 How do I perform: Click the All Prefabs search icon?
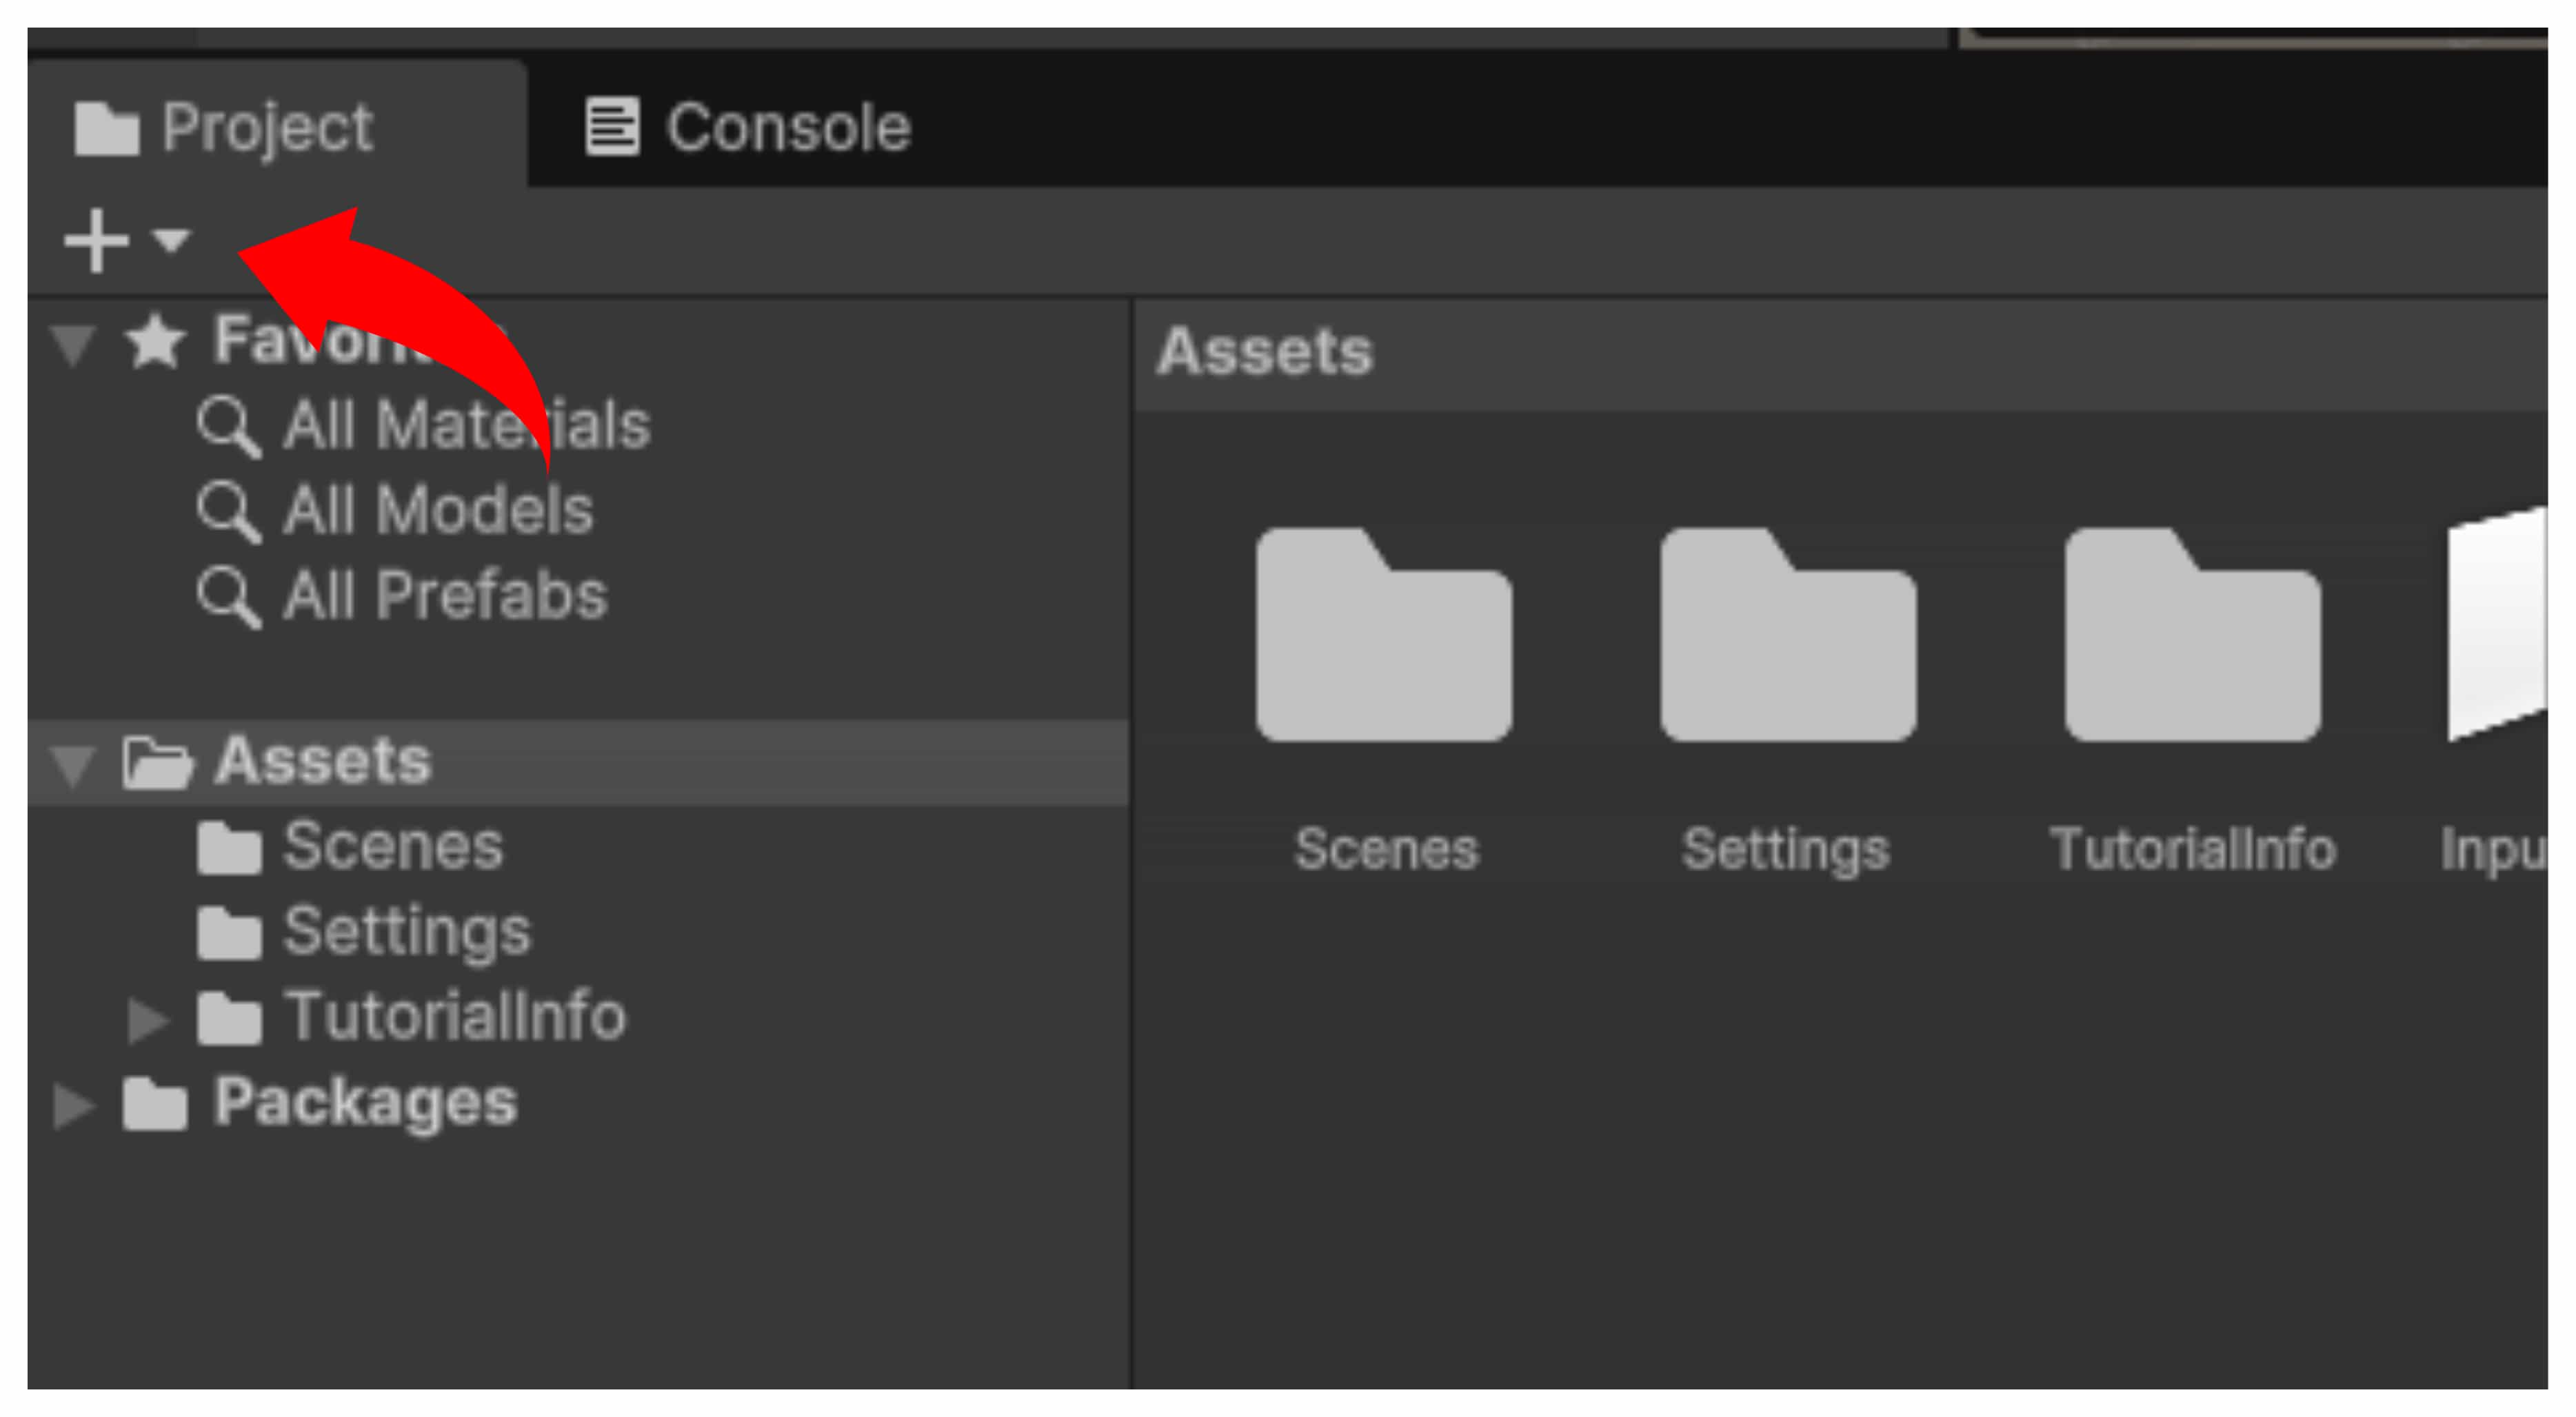(228, 597)
